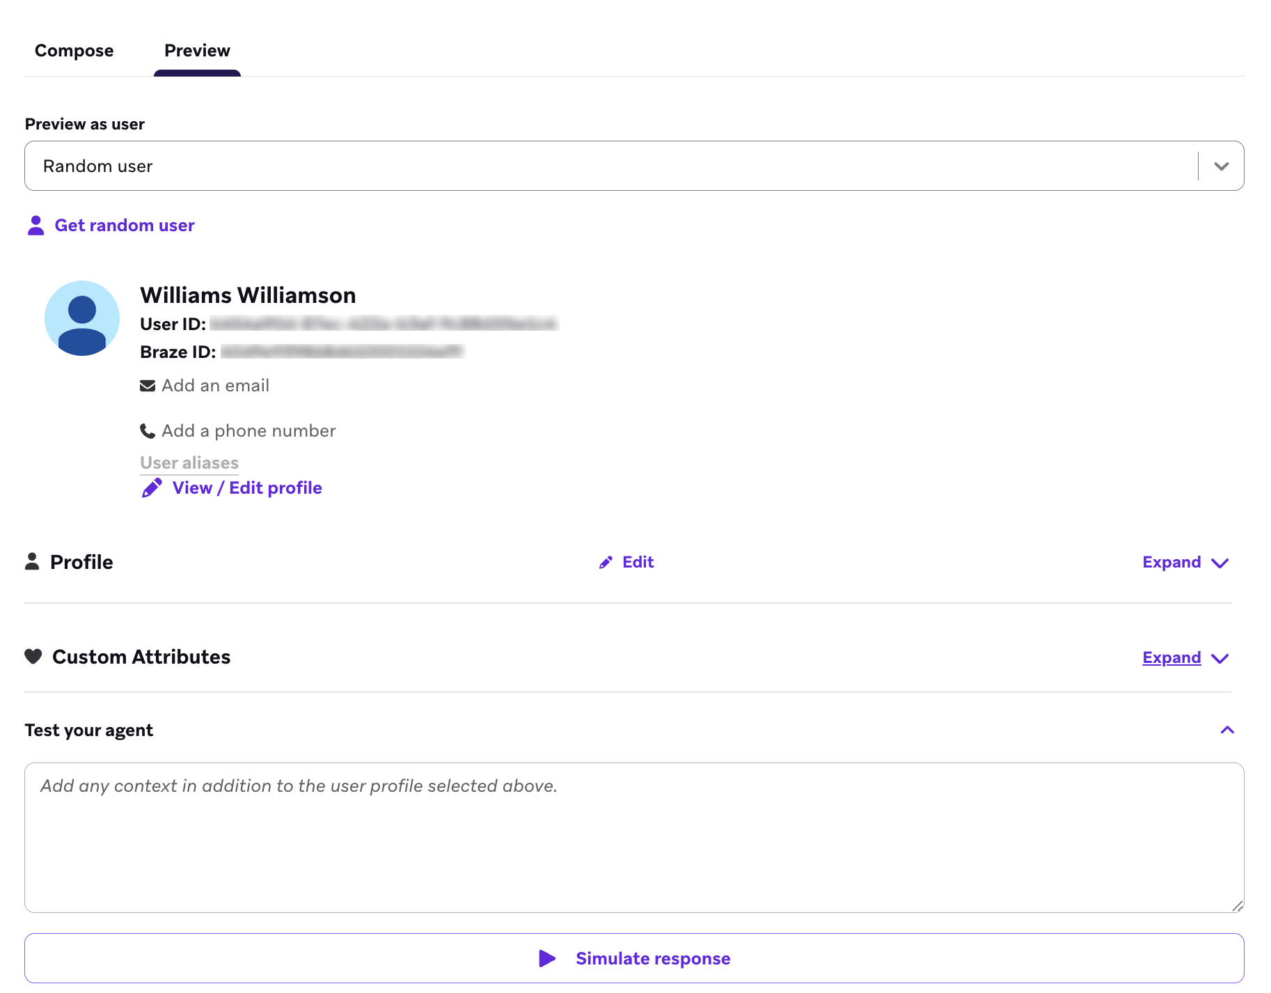Open View / Edit profile
This screenshot has width=1271, height=993.
[x=247, y=487]
